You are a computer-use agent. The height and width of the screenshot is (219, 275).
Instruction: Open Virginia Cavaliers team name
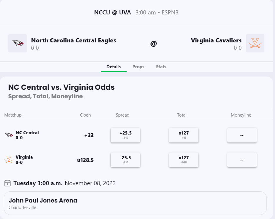pos(216,40)
